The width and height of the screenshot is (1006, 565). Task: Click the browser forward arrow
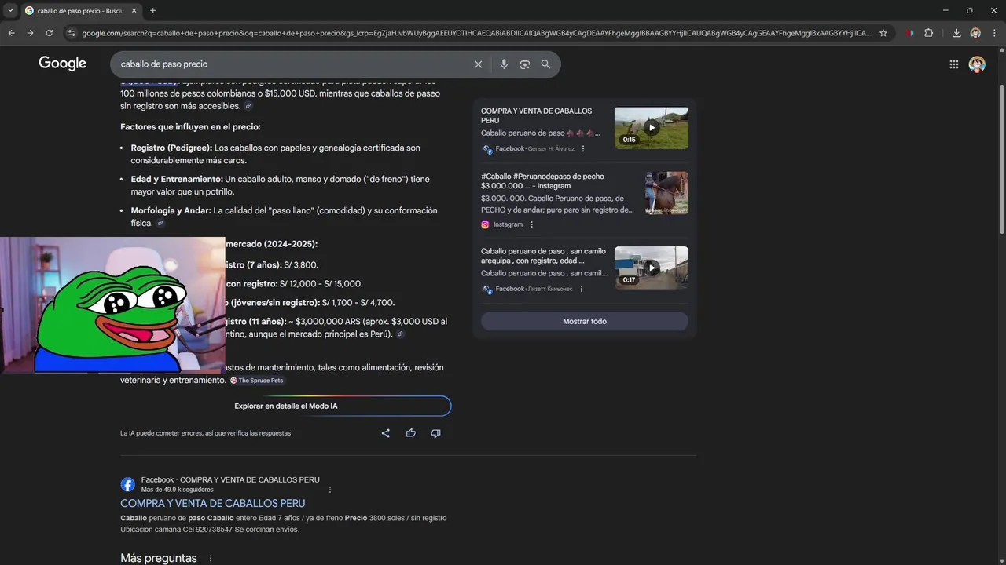click(30, 33)
